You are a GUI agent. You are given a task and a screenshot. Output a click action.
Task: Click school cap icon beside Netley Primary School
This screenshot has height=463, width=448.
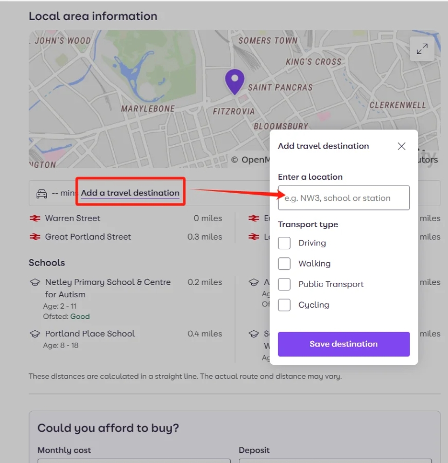[35, 282]
